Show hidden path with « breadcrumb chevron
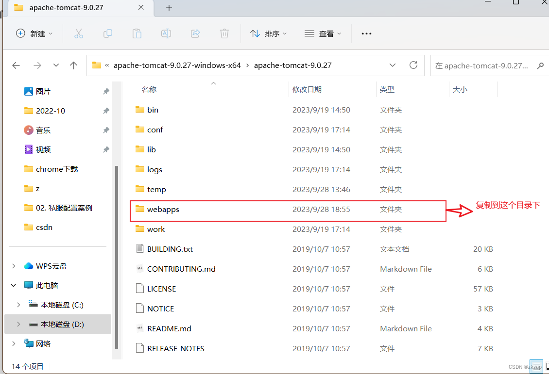 [x=107, y=65]
